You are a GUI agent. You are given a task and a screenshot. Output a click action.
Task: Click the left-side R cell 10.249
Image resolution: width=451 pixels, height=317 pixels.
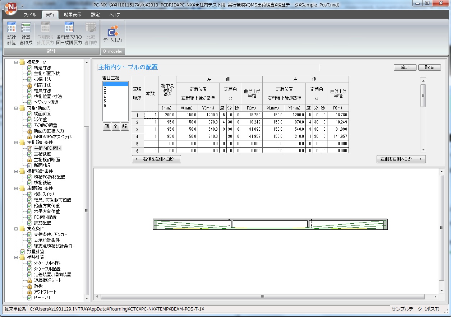[x=252, y=122]
